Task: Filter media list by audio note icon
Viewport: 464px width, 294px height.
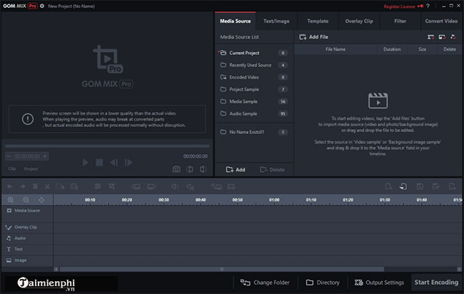Action: tap(453, 36)
